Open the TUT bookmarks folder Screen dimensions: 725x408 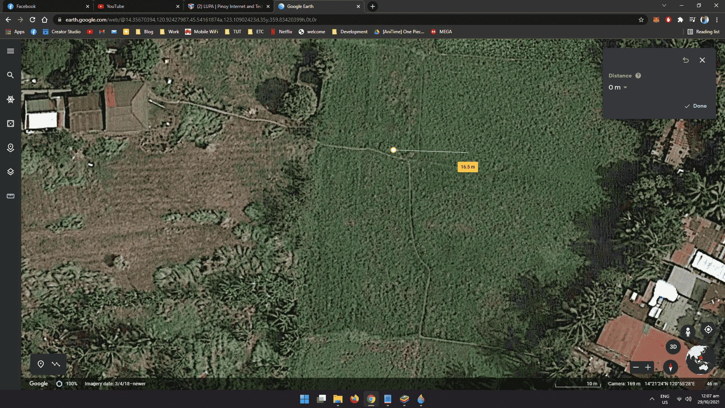click(x=233, y=32)
